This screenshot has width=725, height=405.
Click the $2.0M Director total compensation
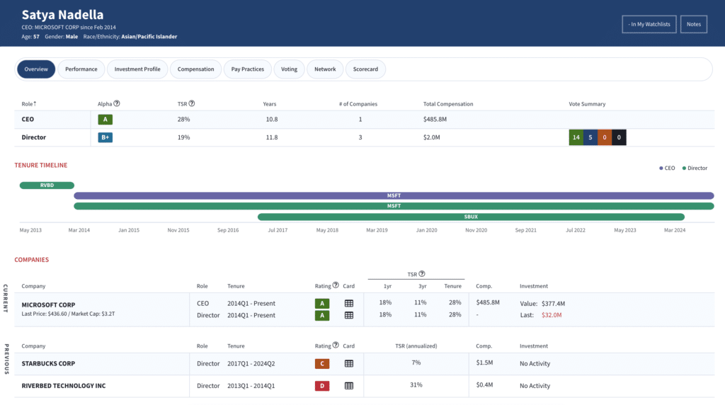[x=431, y=137]
